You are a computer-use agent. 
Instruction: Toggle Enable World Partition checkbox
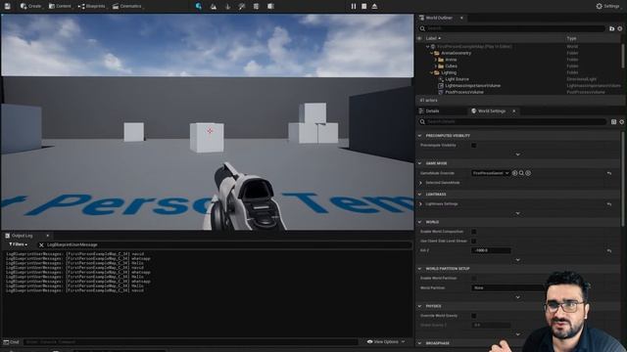[x=474, y=278]
